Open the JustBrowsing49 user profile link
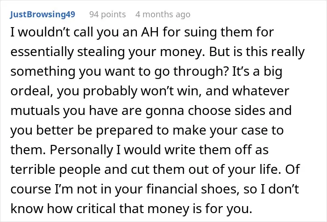Screen dimensions: 327x222 pos(43,14)
